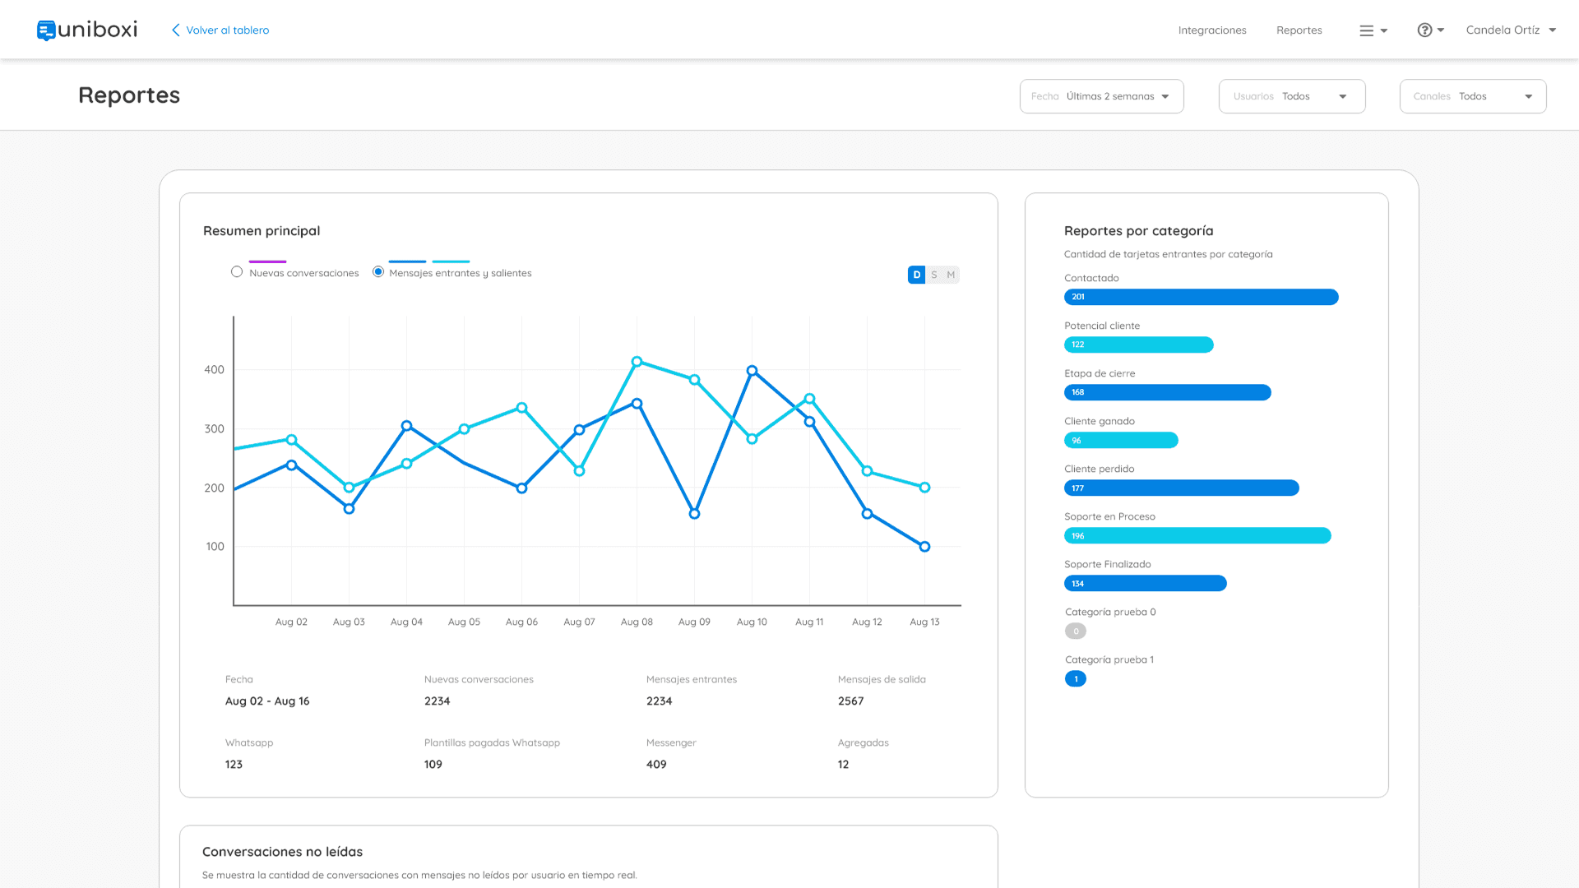Open the hamburger menu icon
Image resolution: width=1579 pixels, height=888 pixels.
point(1367,30)
